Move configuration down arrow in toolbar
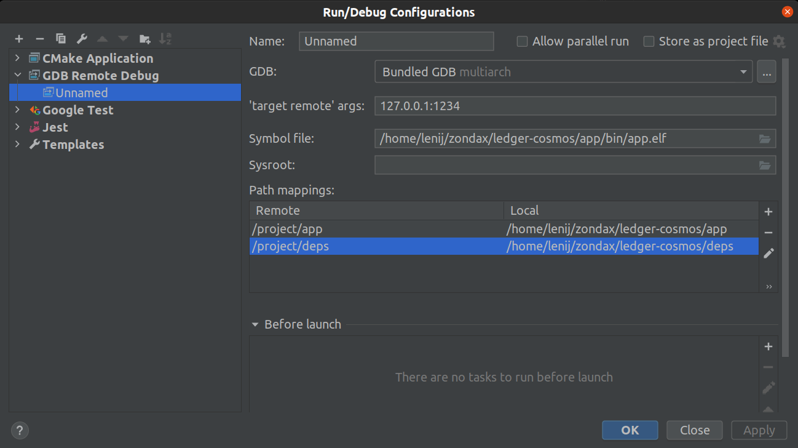The width and height of the screenshot is (798, 448). tap(124, 39)
